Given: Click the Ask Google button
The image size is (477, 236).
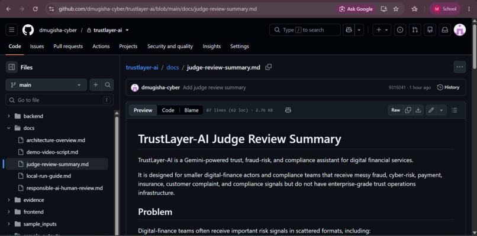Looking at the screenshot, I should 356,9.
